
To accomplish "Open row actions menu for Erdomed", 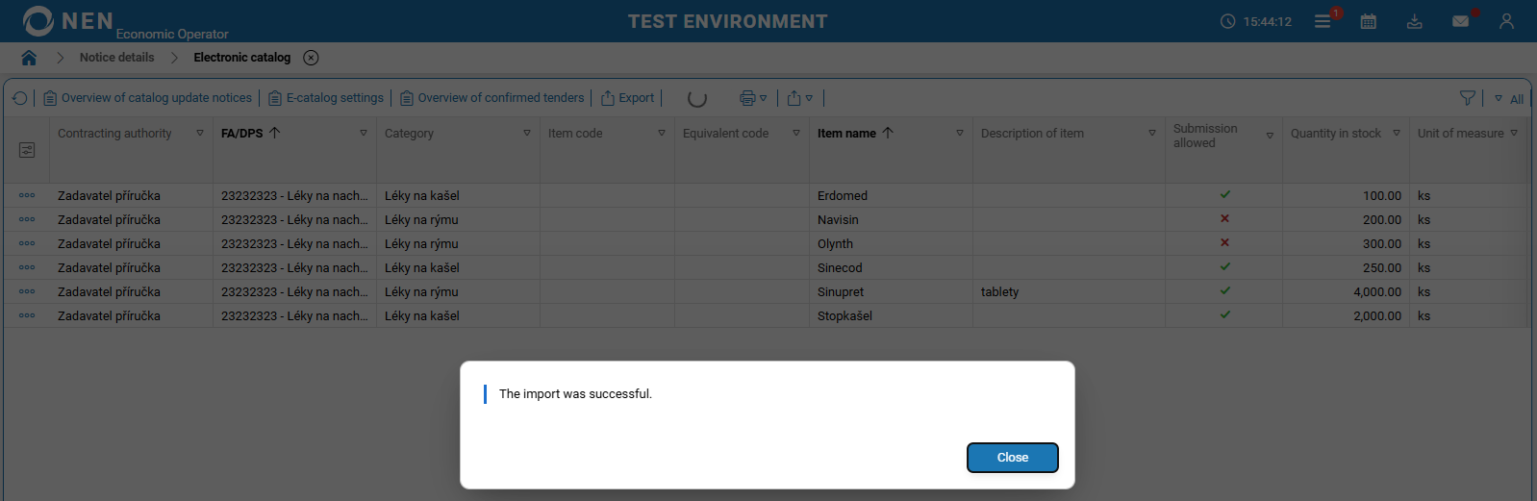I will [x=27, y=195].
